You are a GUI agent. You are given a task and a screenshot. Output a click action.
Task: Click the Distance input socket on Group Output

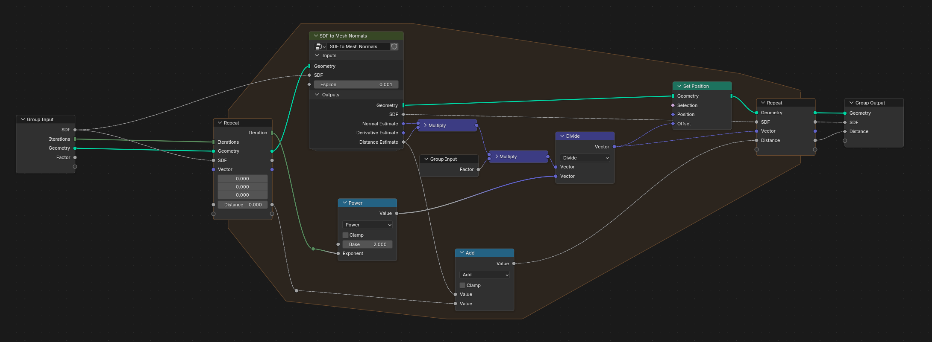[x=845, y=131]
